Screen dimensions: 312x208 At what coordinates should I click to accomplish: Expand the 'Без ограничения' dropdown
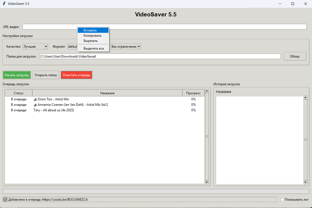pyautogui.click(x=126, y=46)
